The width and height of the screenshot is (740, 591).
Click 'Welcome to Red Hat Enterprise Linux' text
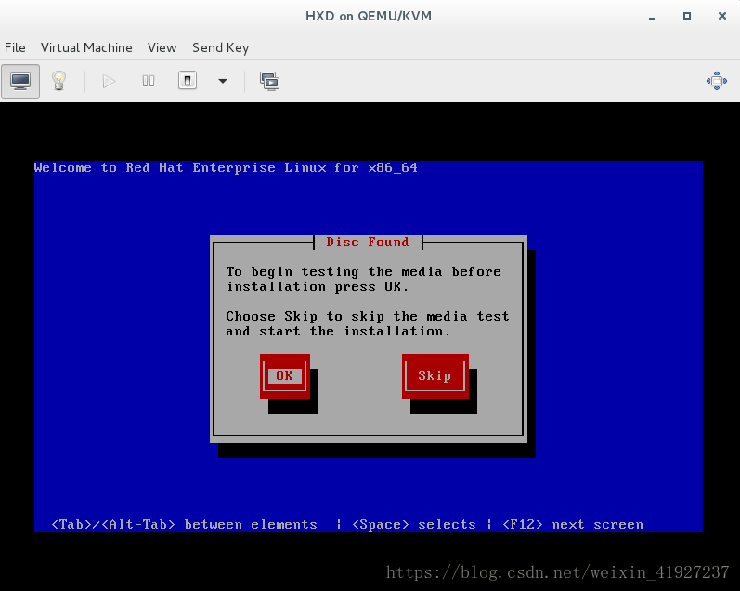(x=180, y=167)
